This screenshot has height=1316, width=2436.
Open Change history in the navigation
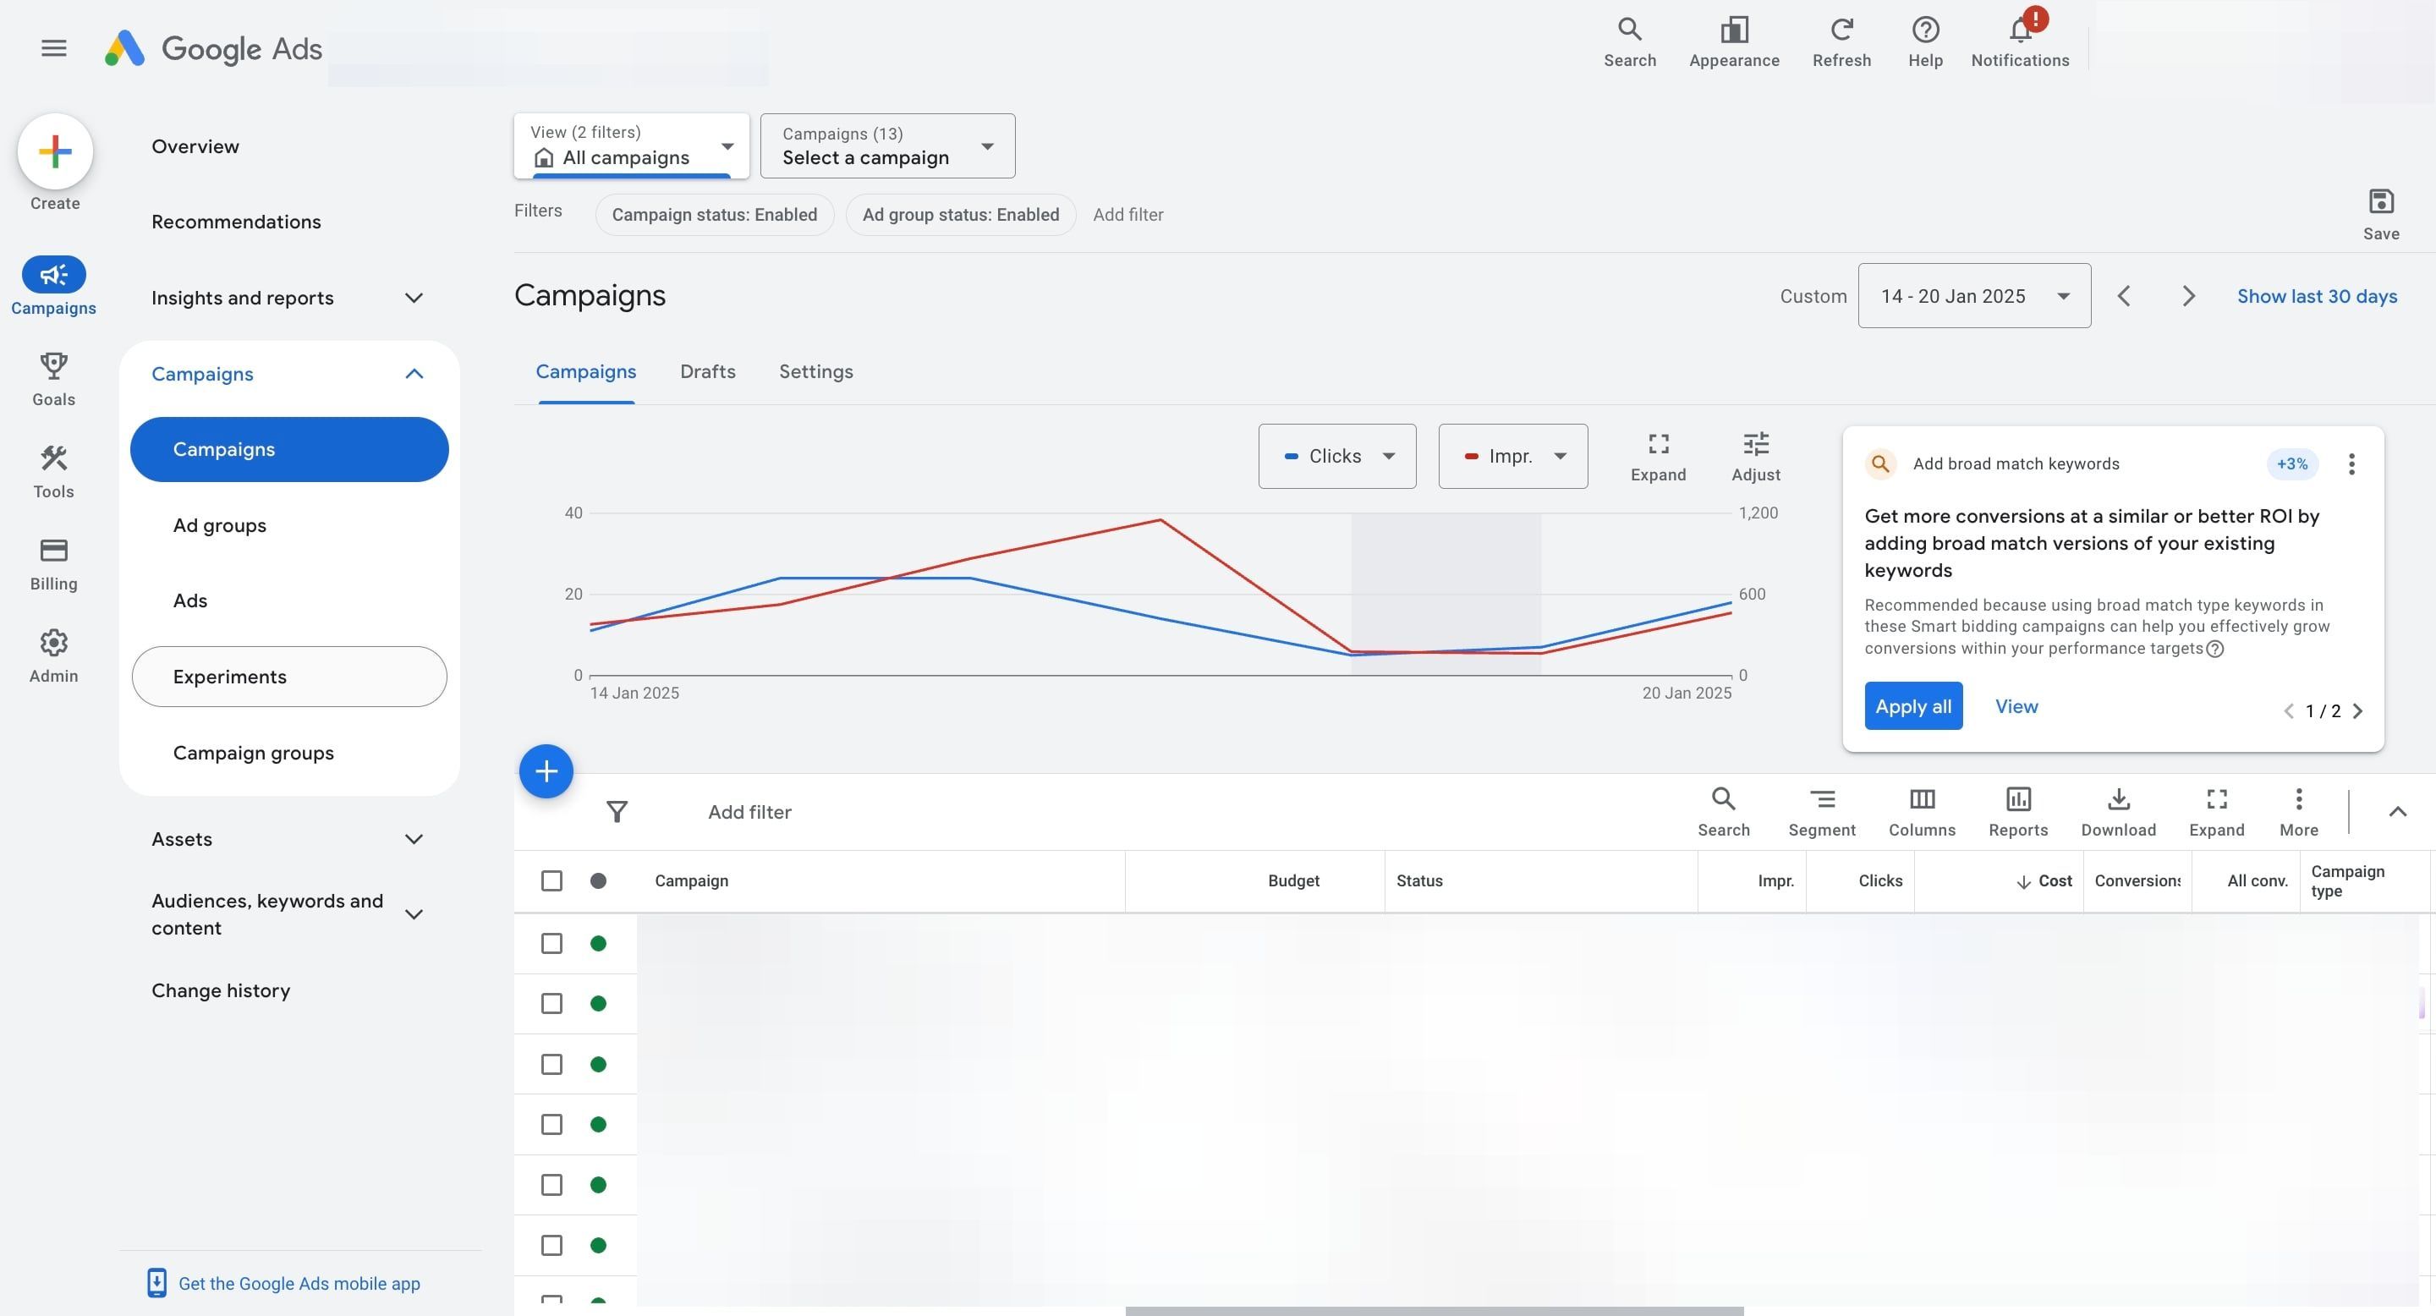pyautogui.click(x=220, y=990)
